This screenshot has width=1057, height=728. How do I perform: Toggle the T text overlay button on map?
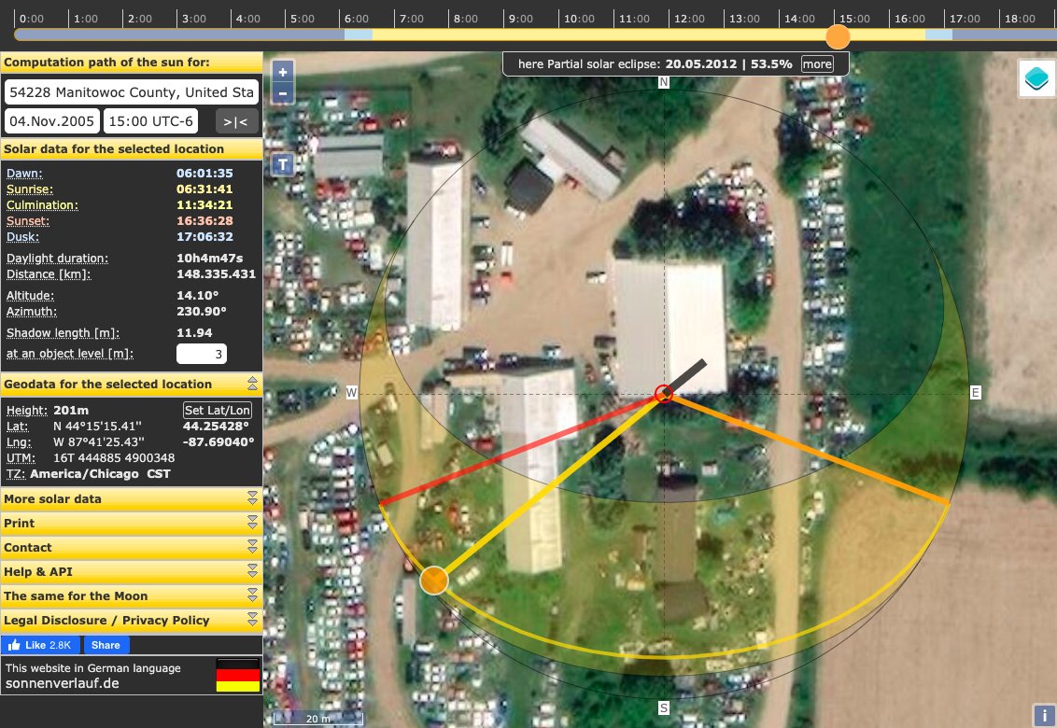tap(282, 164)
